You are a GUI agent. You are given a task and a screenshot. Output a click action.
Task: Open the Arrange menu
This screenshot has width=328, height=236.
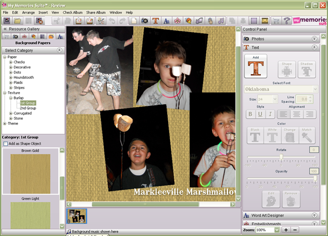coord(28,12)
